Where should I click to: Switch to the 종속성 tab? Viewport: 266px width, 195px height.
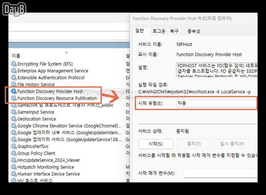pyautogui.click(x=193, y=31)
